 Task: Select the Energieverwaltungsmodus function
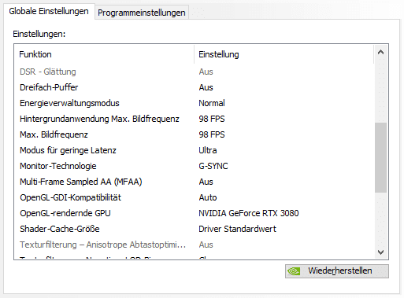[195, 103]
